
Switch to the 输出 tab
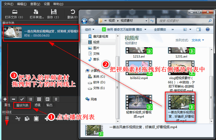coord(49,105)
